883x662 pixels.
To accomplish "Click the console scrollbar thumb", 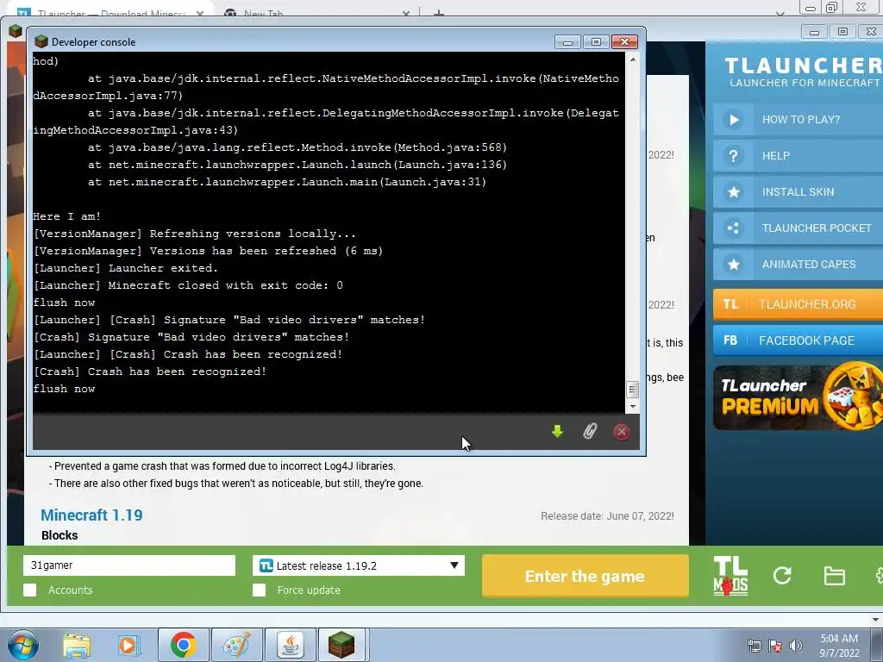I will (x=632, y=389).
